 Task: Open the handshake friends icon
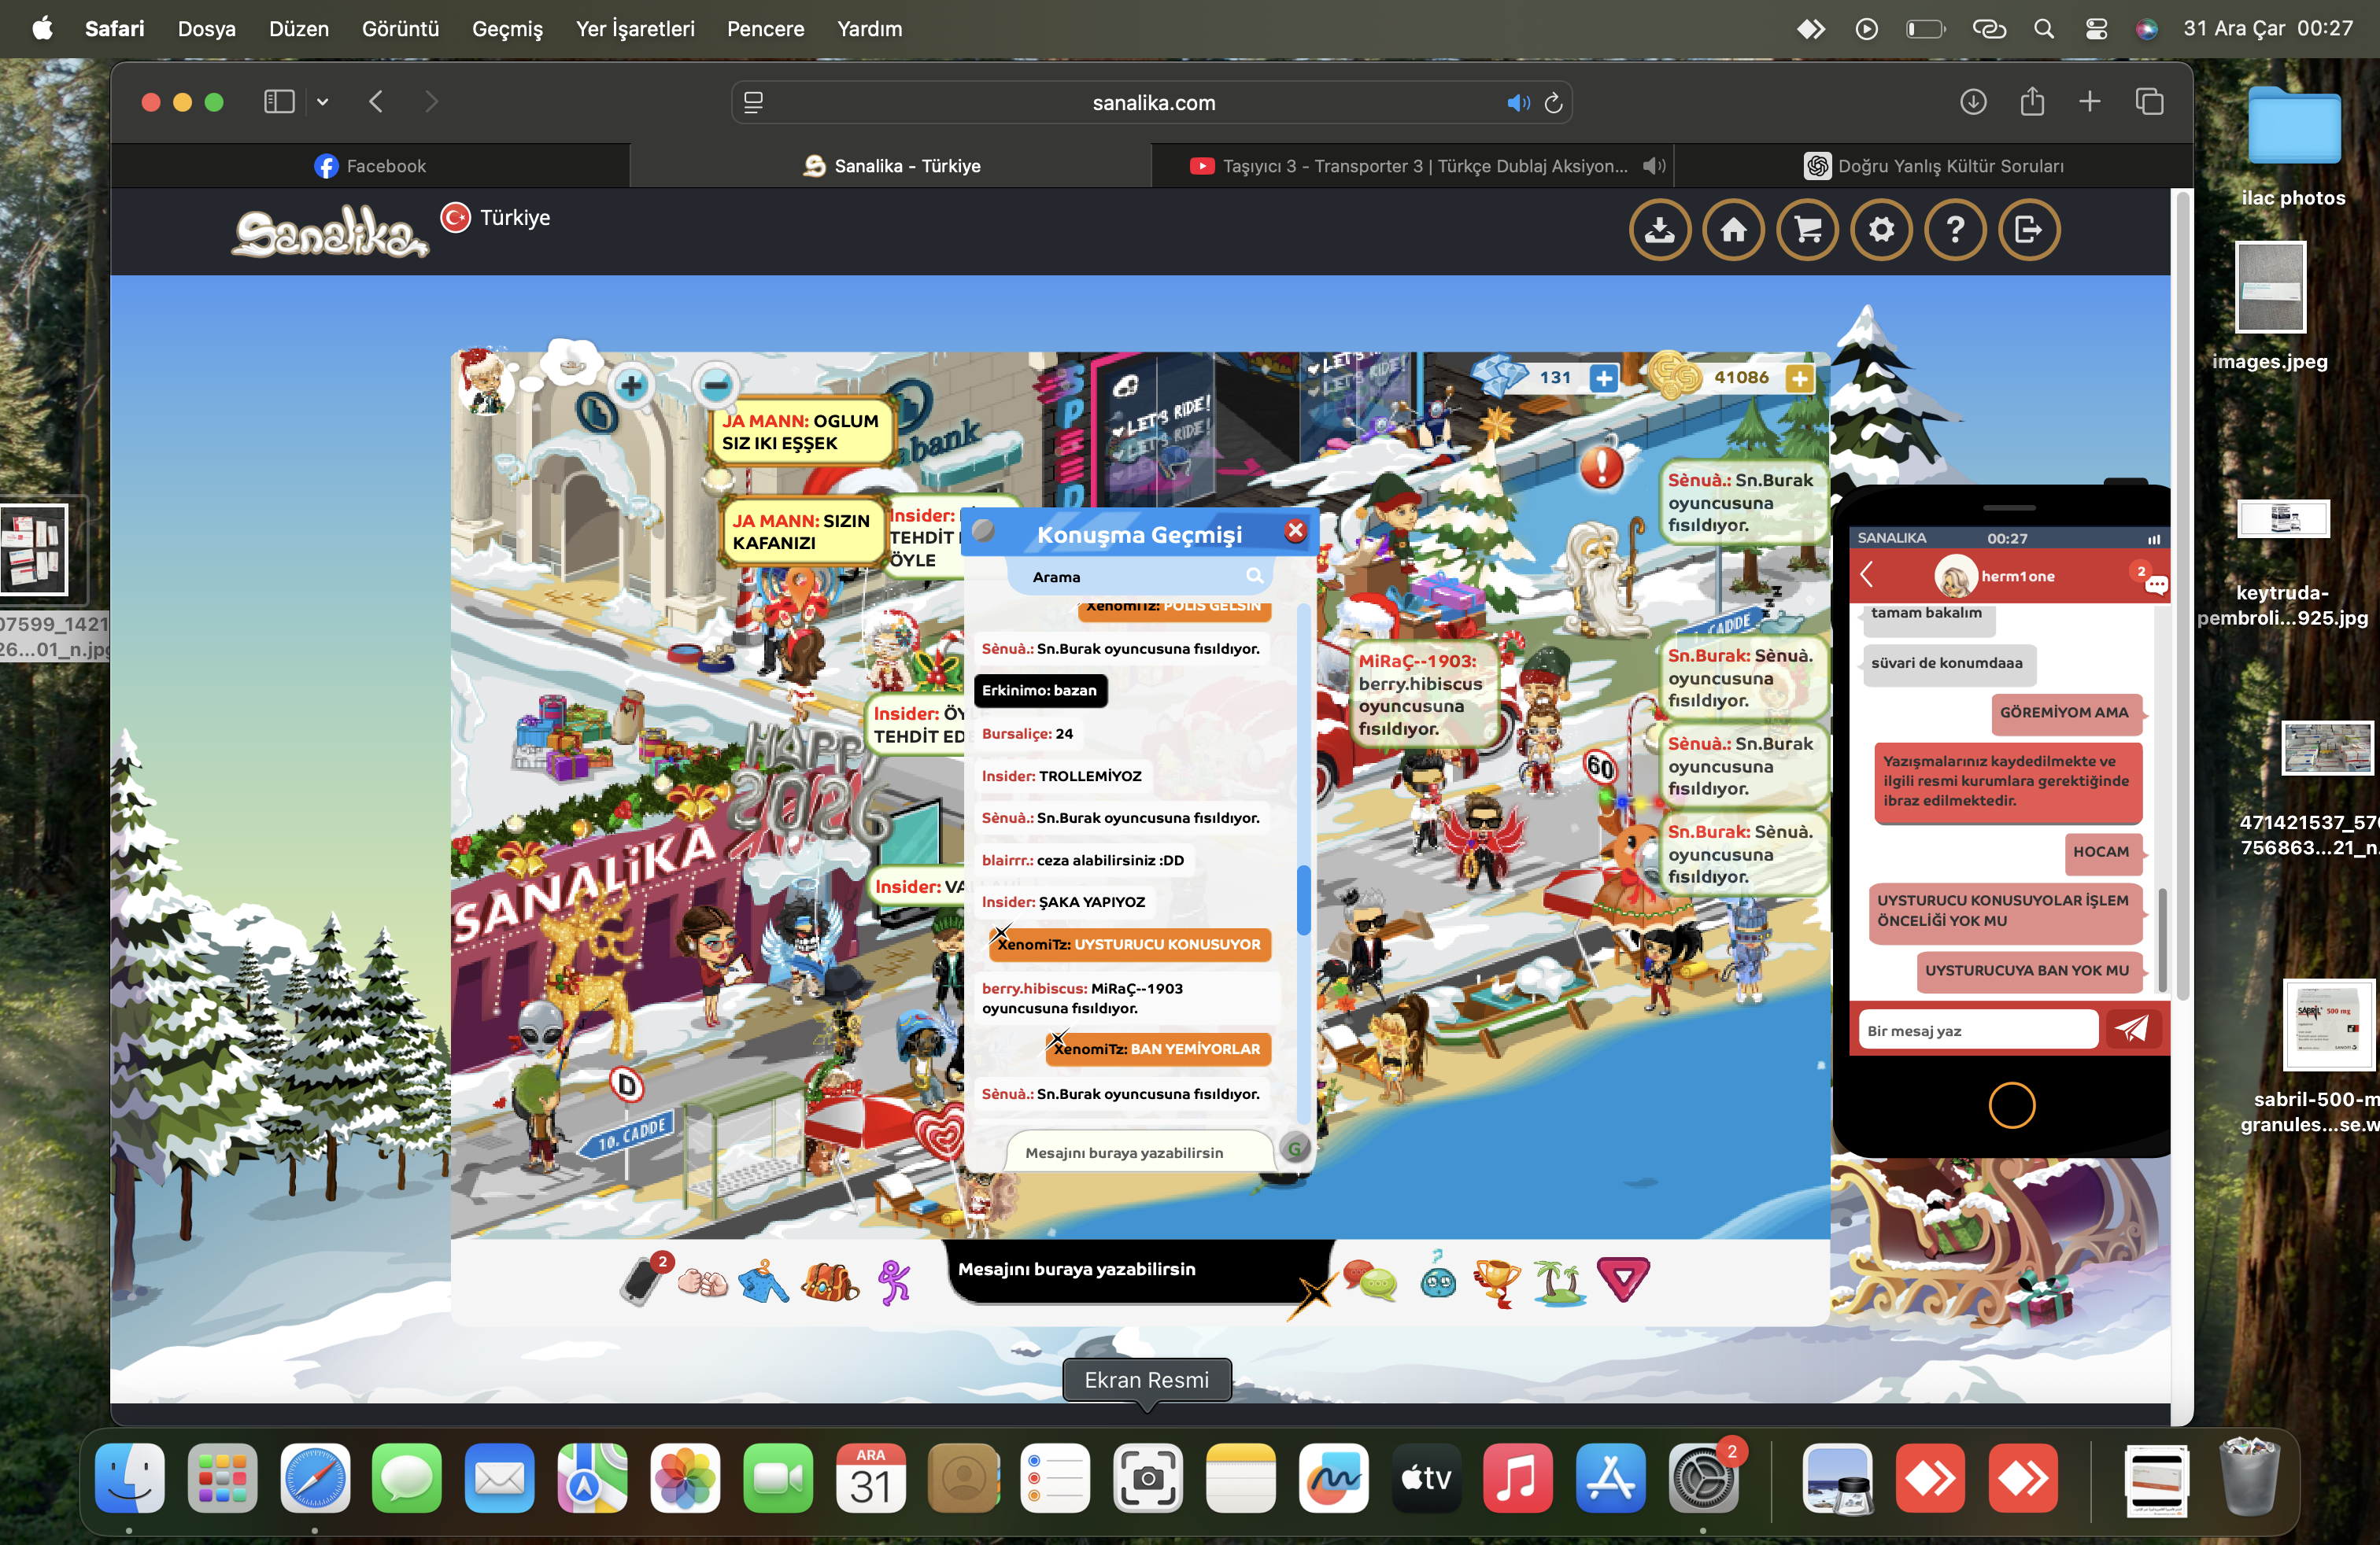tap(703, 1281)
